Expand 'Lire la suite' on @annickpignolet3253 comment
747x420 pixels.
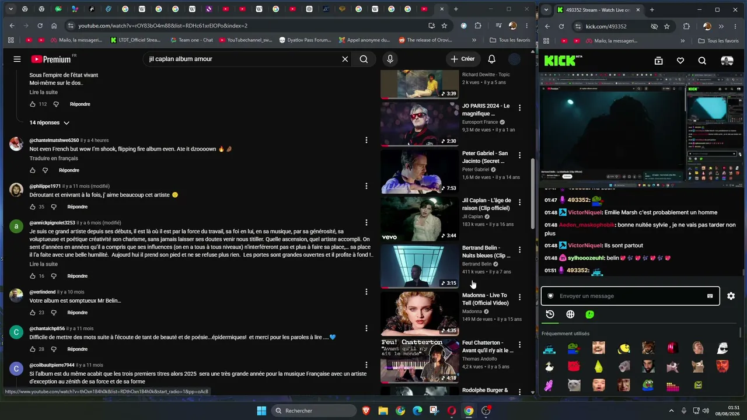44,264
